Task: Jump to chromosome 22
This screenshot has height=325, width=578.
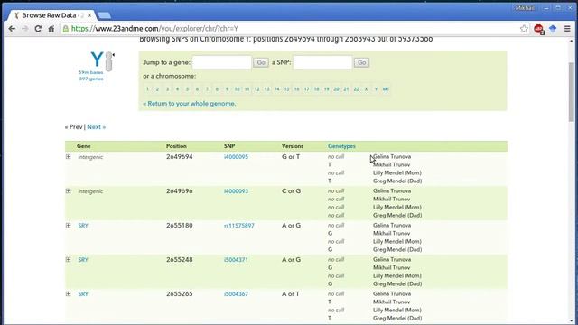Action: (356, 89)
